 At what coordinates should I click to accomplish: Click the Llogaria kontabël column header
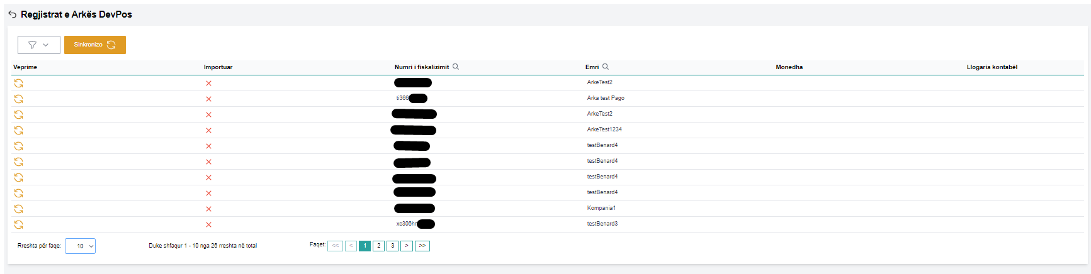[x=992, y=67]
